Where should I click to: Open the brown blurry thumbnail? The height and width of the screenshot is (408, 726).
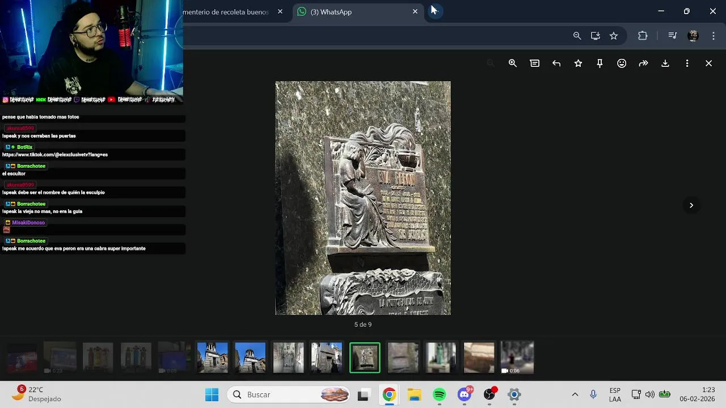tap(479, 358)
